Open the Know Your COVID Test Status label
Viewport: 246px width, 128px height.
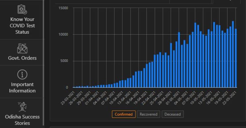(22, 26)
